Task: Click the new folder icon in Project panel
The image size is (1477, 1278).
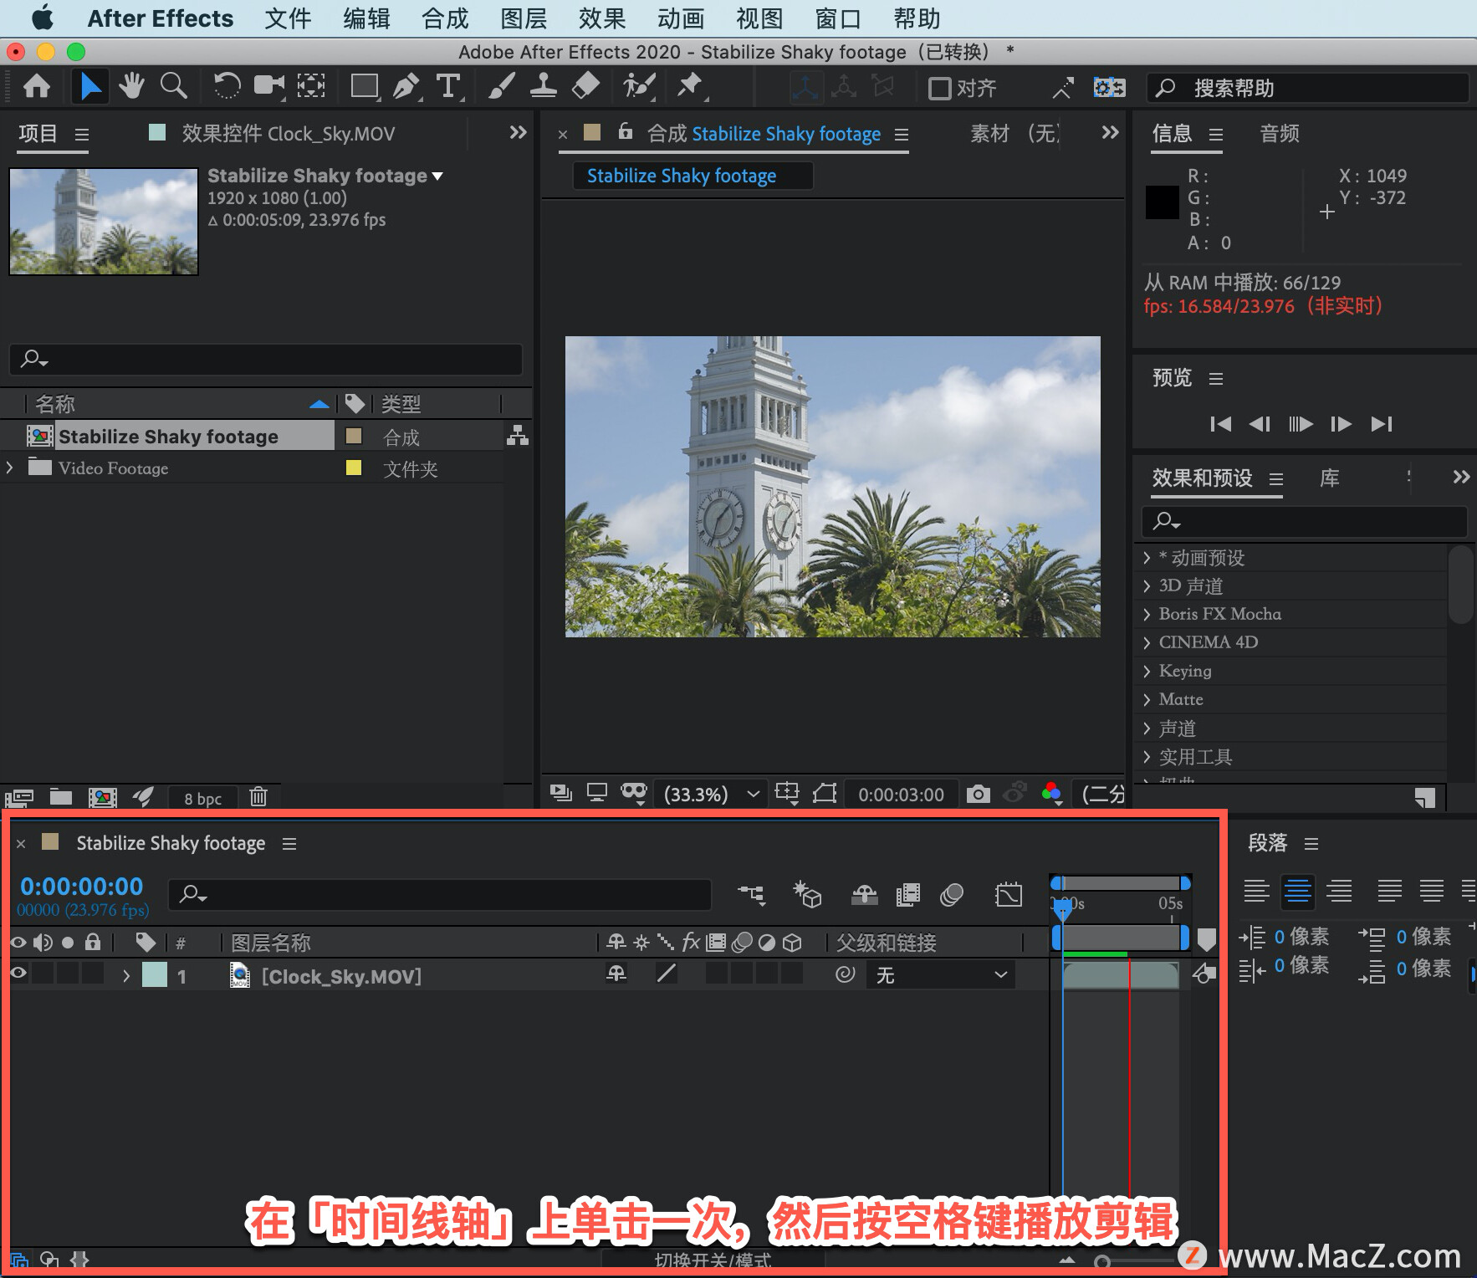Action: pos(61,797)
